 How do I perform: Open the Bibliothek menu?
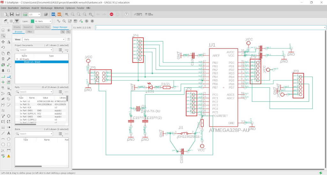[x=59, y=8]
